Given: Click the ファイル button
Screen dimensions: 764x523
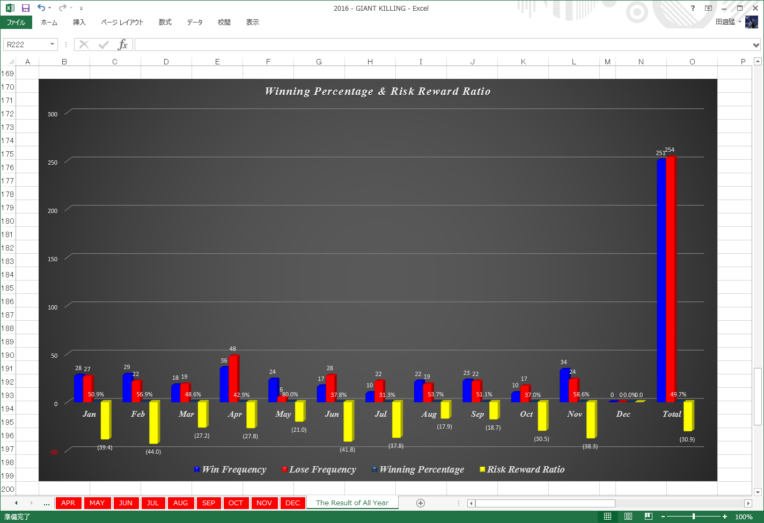Looking at the screenshot, I should (x=16, y=23).
